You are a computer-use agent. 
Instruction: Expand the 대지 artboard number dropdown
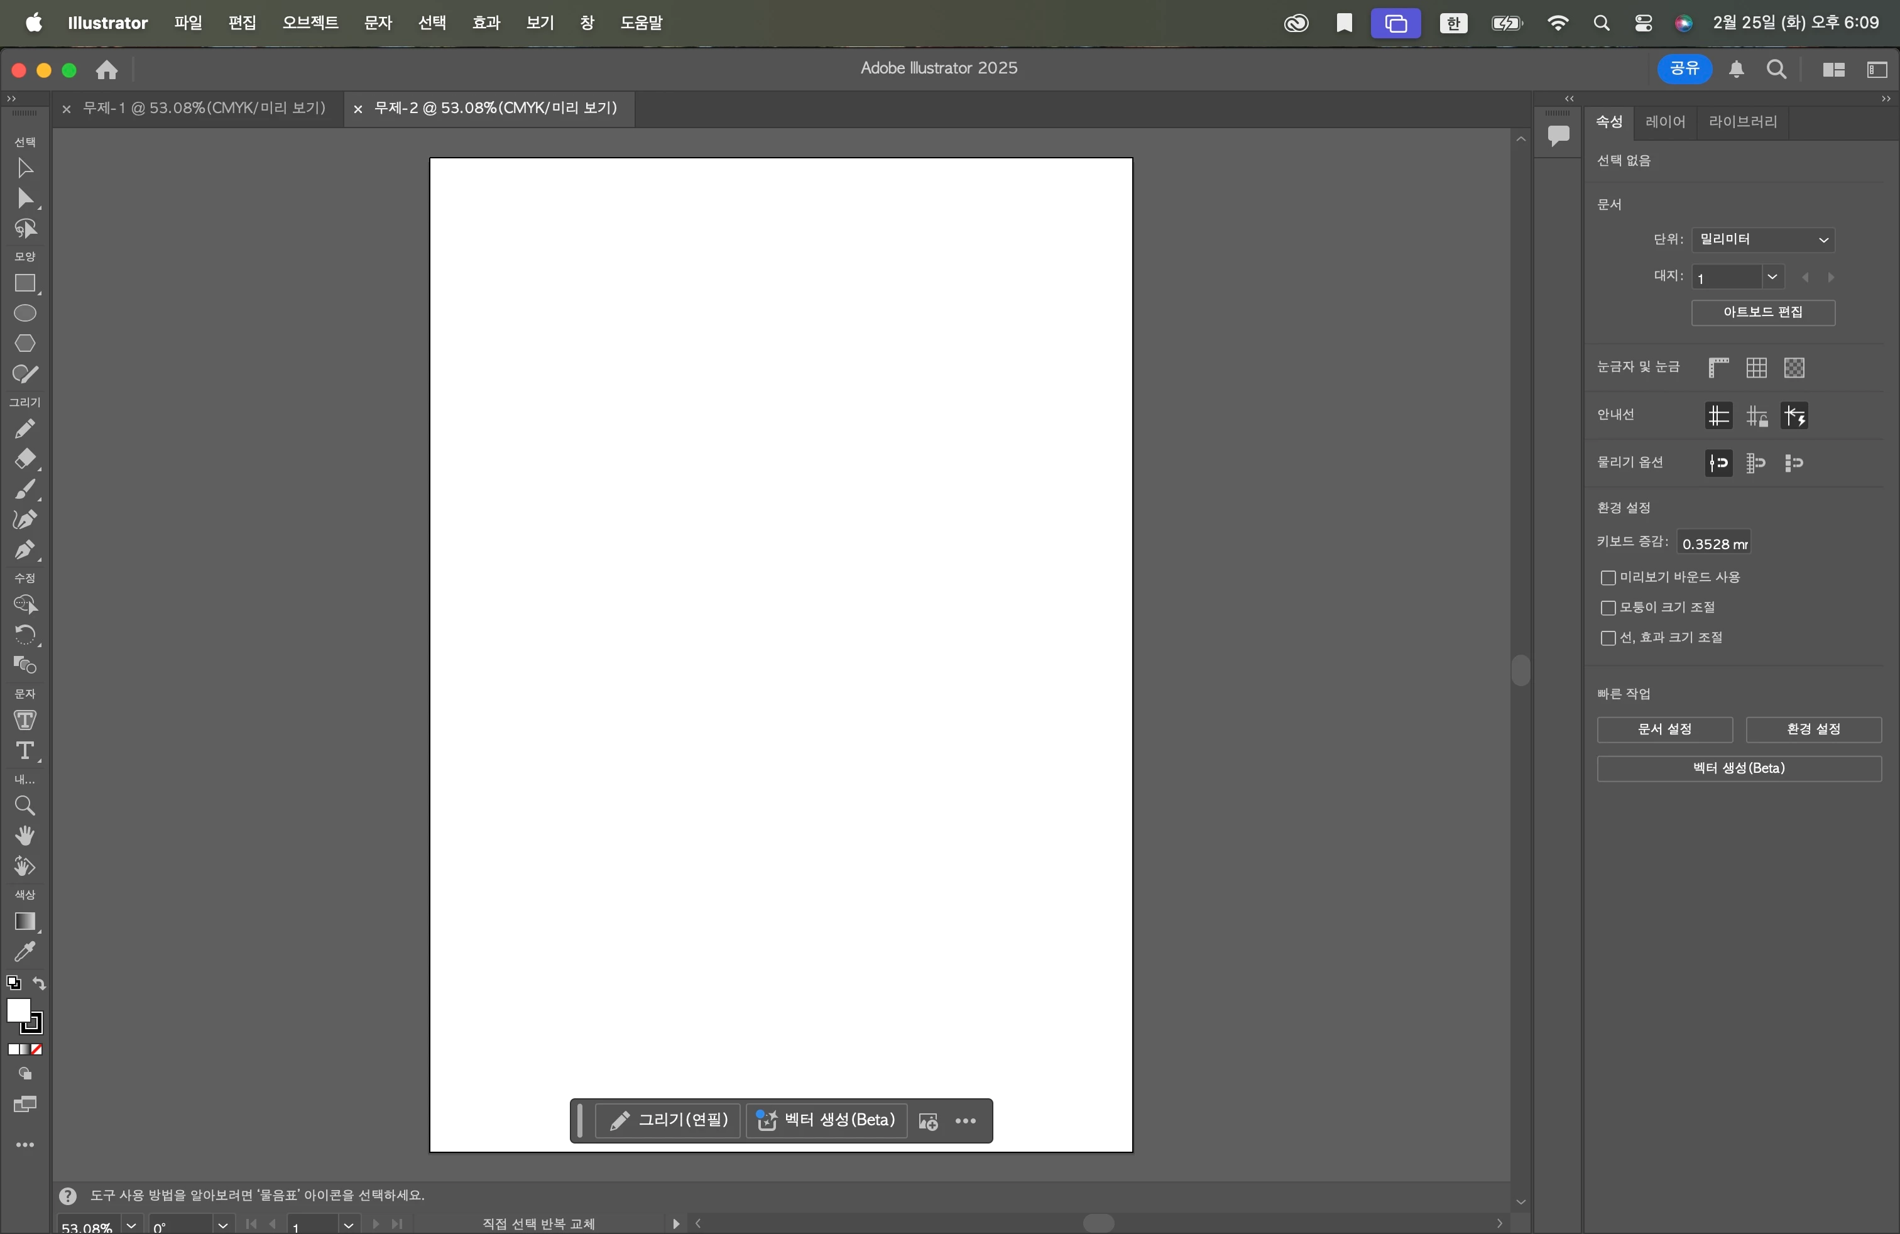coord(1771,276)
